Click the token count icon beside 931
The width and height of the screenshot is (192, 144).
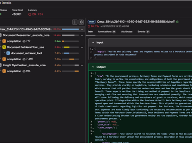pyautogui.click(x=24, y=71)
